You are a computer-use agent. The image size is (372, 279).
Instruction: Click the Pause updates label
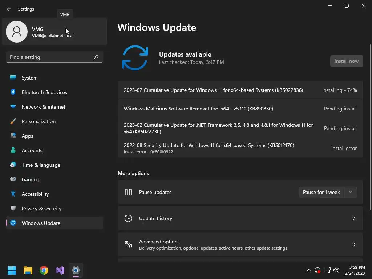pos(155,192)
